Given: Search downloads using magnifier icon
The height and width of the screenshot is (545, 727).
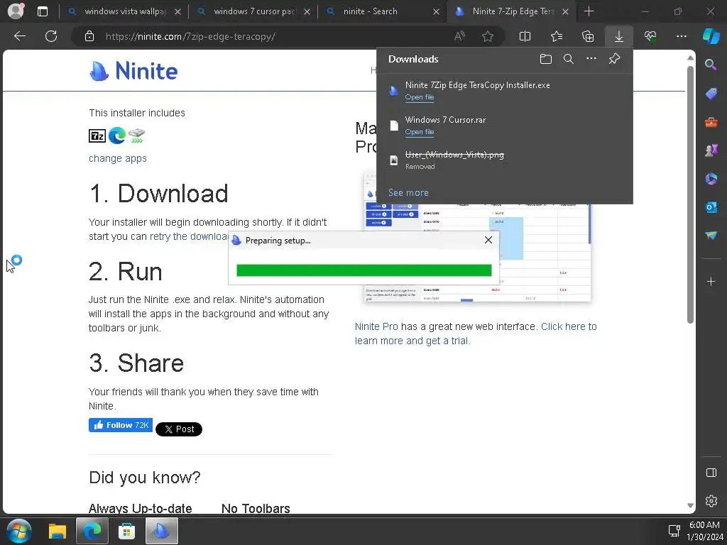Looking at the screenshot, I should (569, 59).
